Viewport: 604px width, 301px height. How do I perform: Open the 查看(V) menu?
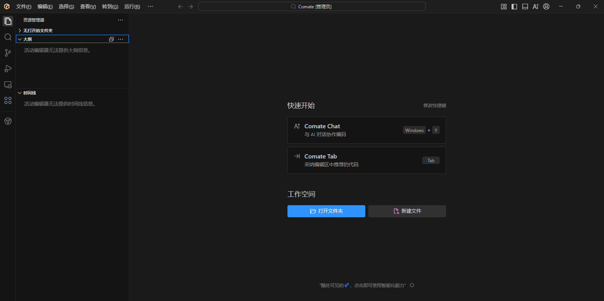[x=88, y=6]
